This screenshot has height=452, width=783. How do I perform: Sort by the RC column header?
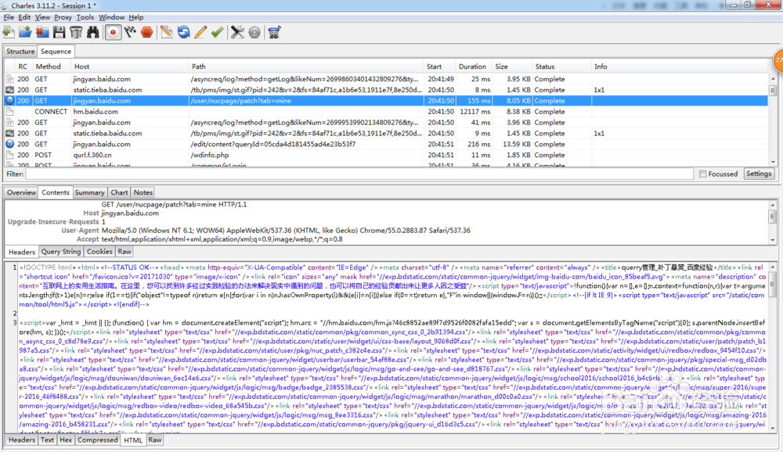pyautogui.click(x=23, y=66)
